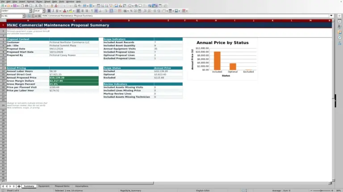
Task: Click the Clone Formatting paintbrush icon
Action: 52,6
